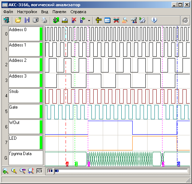The image size is (192, 184).
Task: Click the exit door icon in toolbar
Action: (6, 20)
